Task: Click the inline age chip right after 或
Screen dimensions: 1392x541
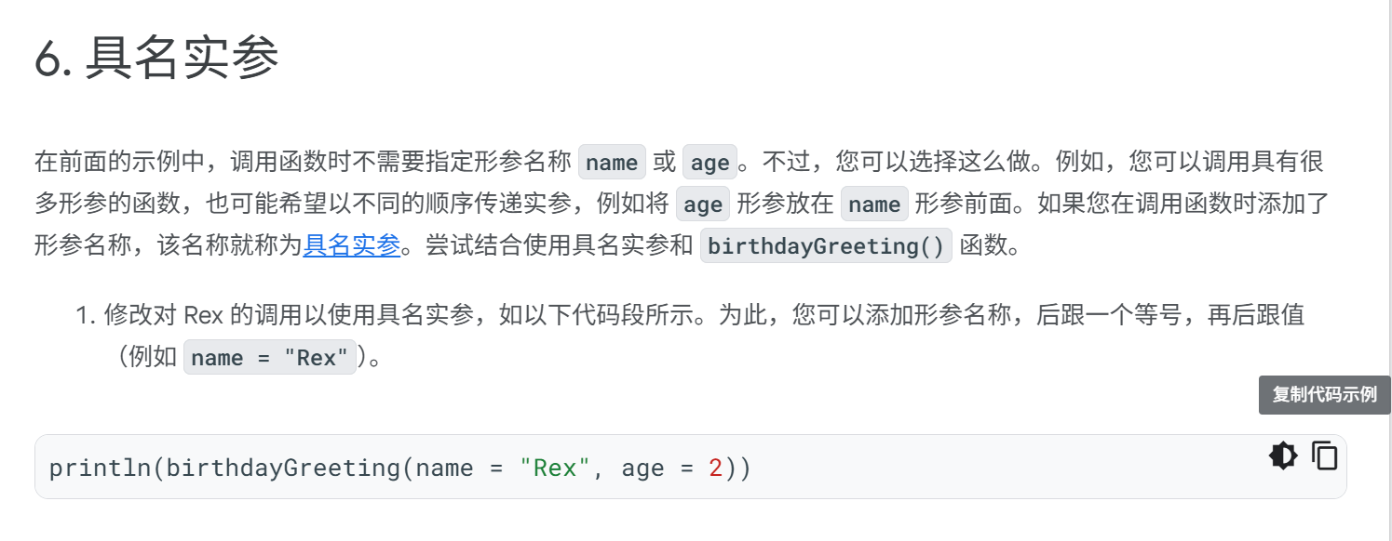Action: click(x=710, y=163)
